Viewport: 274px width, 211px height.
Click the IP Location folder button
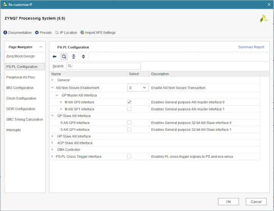point(66,33)
